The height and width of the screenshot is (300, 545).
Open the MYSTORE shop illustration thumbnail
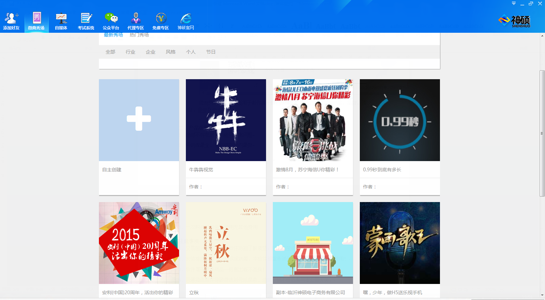[313, 243]
